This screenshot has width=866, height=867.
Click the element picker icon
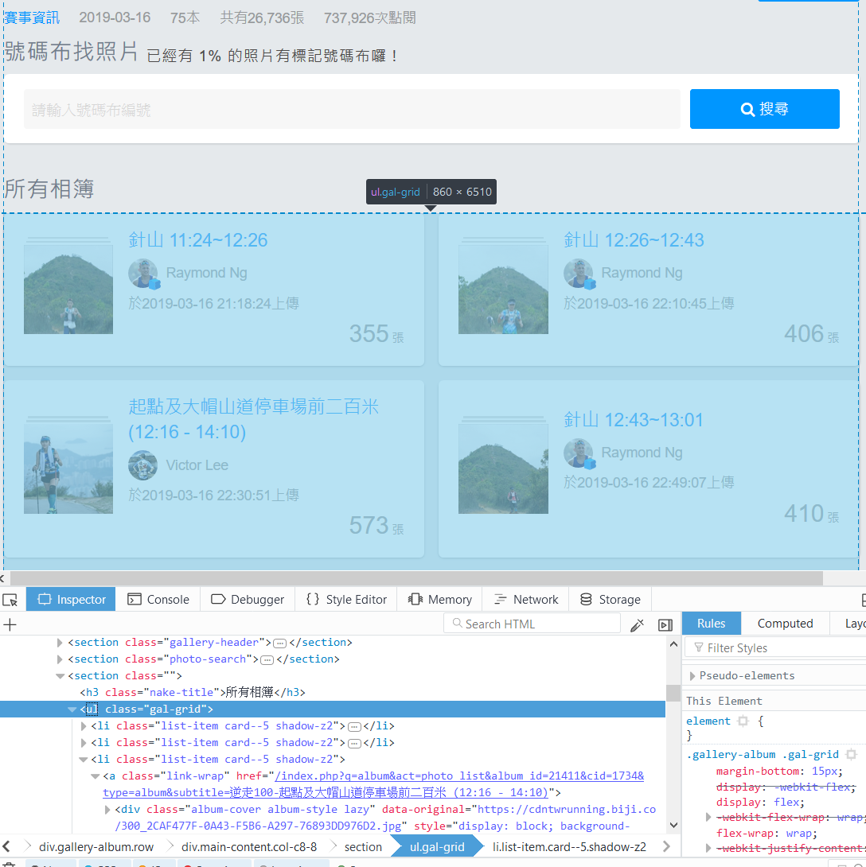[10, 600]
